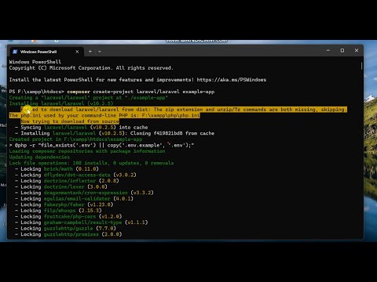Click the 'Windows PowerShell' header line in terminal
The height and width of the screenshot is (282, 377).
(x=35, y=62)
